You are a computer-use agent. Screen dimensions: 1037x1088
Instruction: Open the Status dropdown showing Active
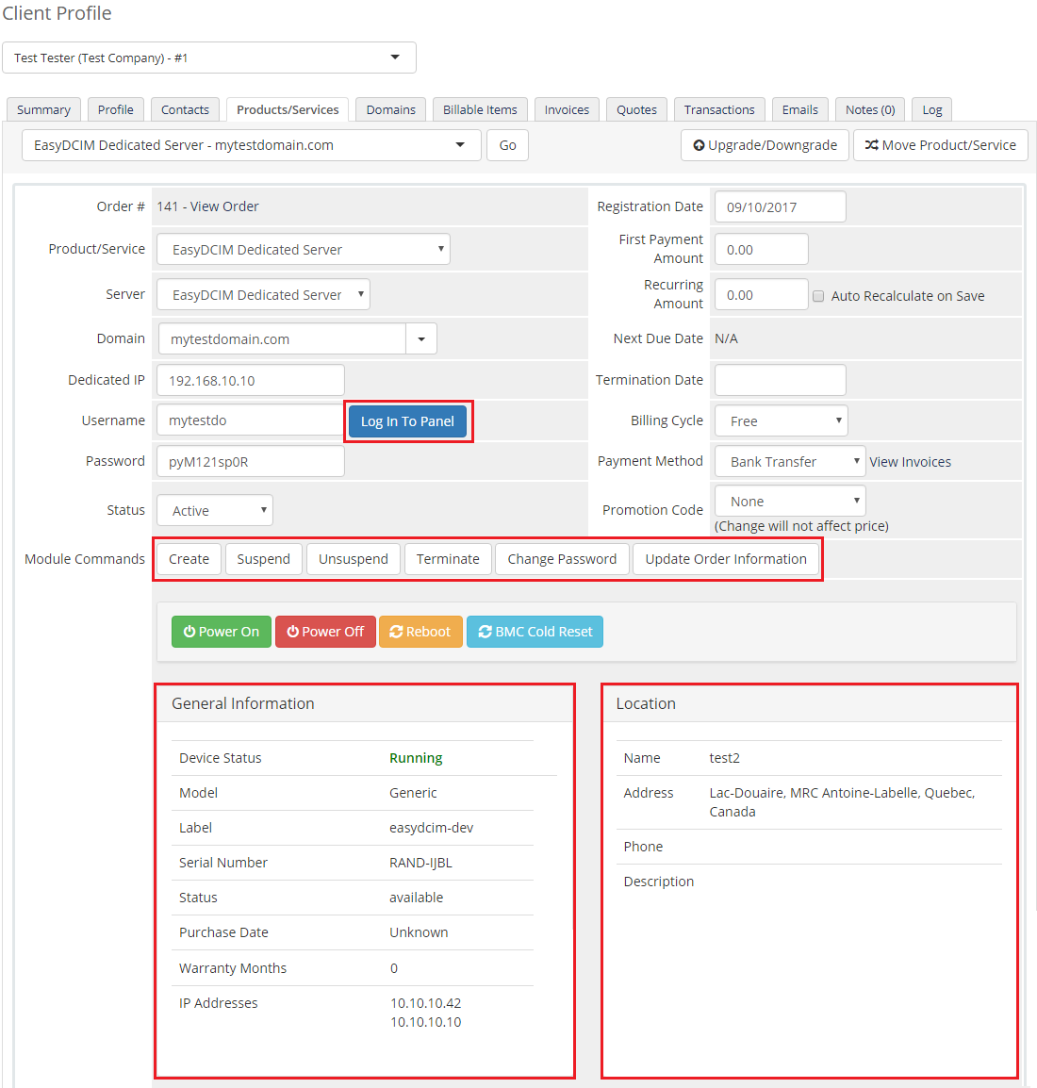click(x=215, y=510)
